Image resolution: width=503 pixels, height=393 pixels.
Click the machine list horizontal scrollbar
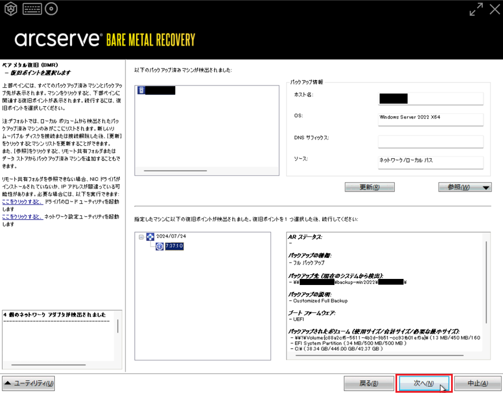coord(175,171)
